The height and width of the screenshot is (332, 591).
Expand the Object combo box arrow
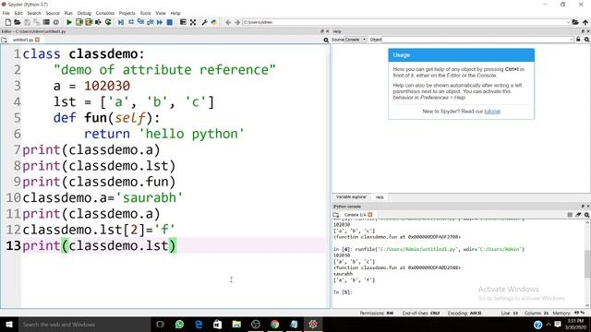tap(572, 40)
